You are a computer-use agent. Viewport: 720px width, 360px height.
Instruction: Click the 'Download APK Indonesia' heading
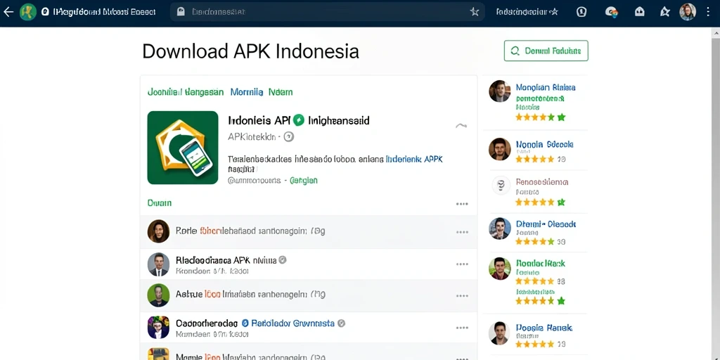point(251,51)
